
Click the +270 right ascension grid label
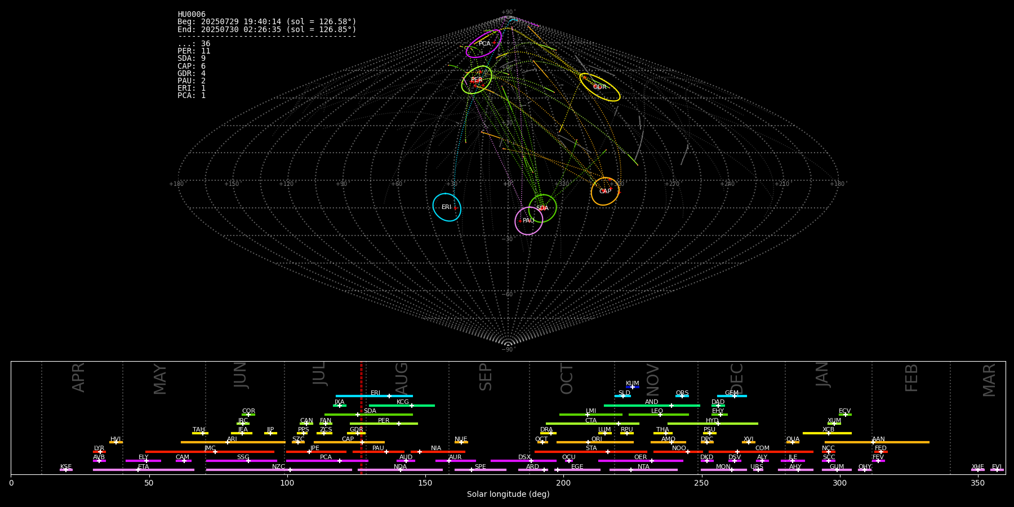click(671, 184)
